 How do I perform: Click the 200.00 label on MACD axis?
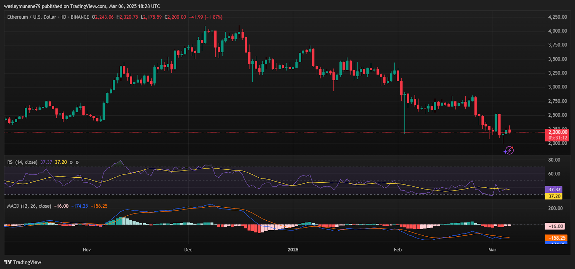tap(556, 208)
